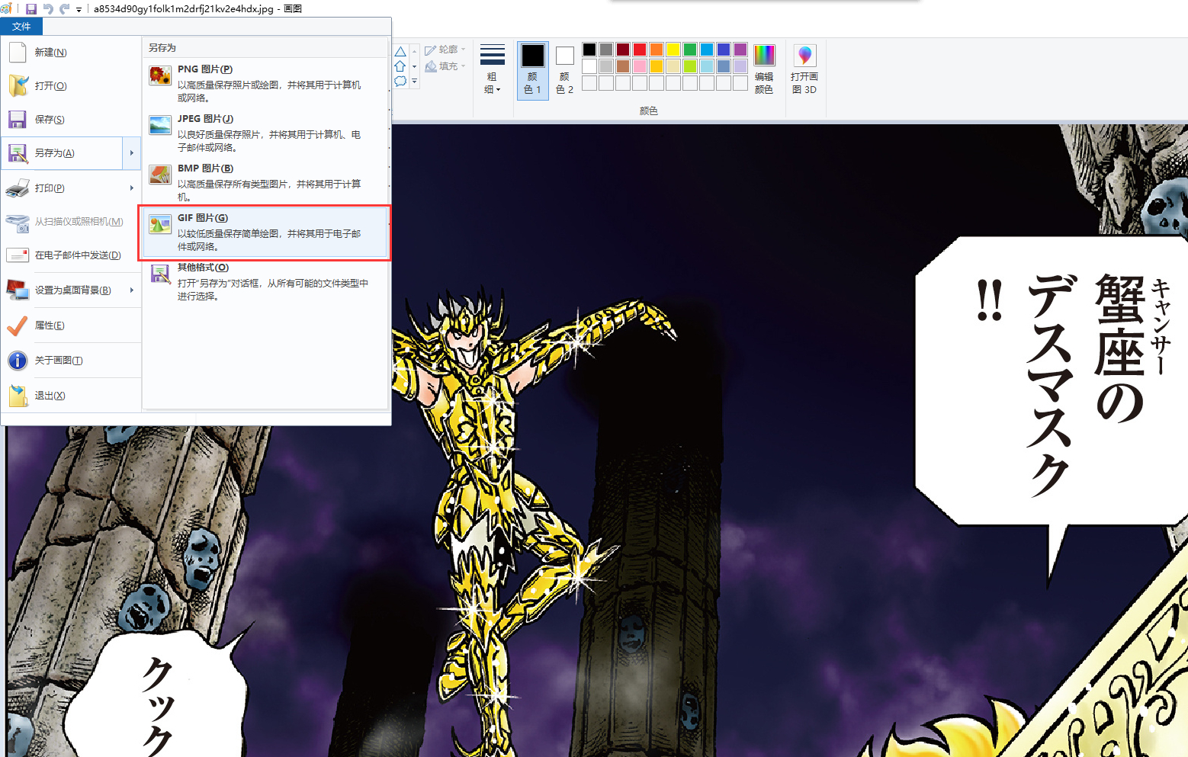Click the envelope icon for email sending
1188x757 pixels.
click(x=18, y=255)
